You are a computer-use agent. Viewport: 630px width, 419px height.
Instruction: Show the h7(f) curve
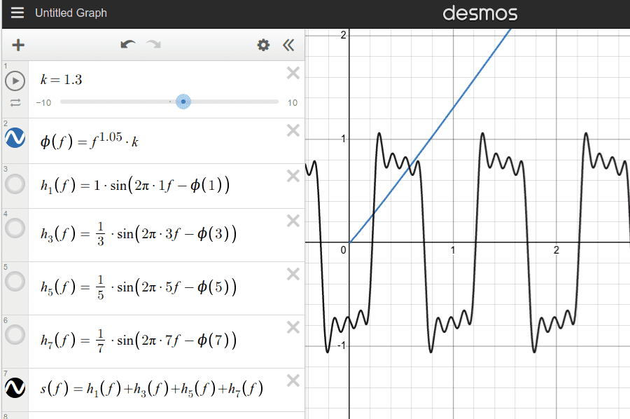click(15, 334)
